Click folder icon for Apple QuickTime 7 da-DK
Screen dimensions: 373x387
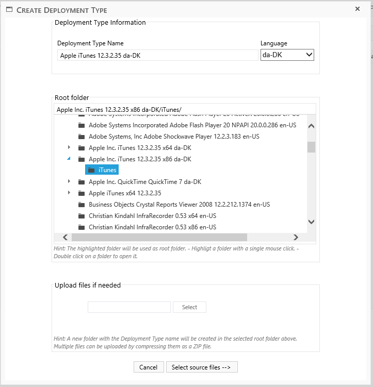[x=81, y=182]
